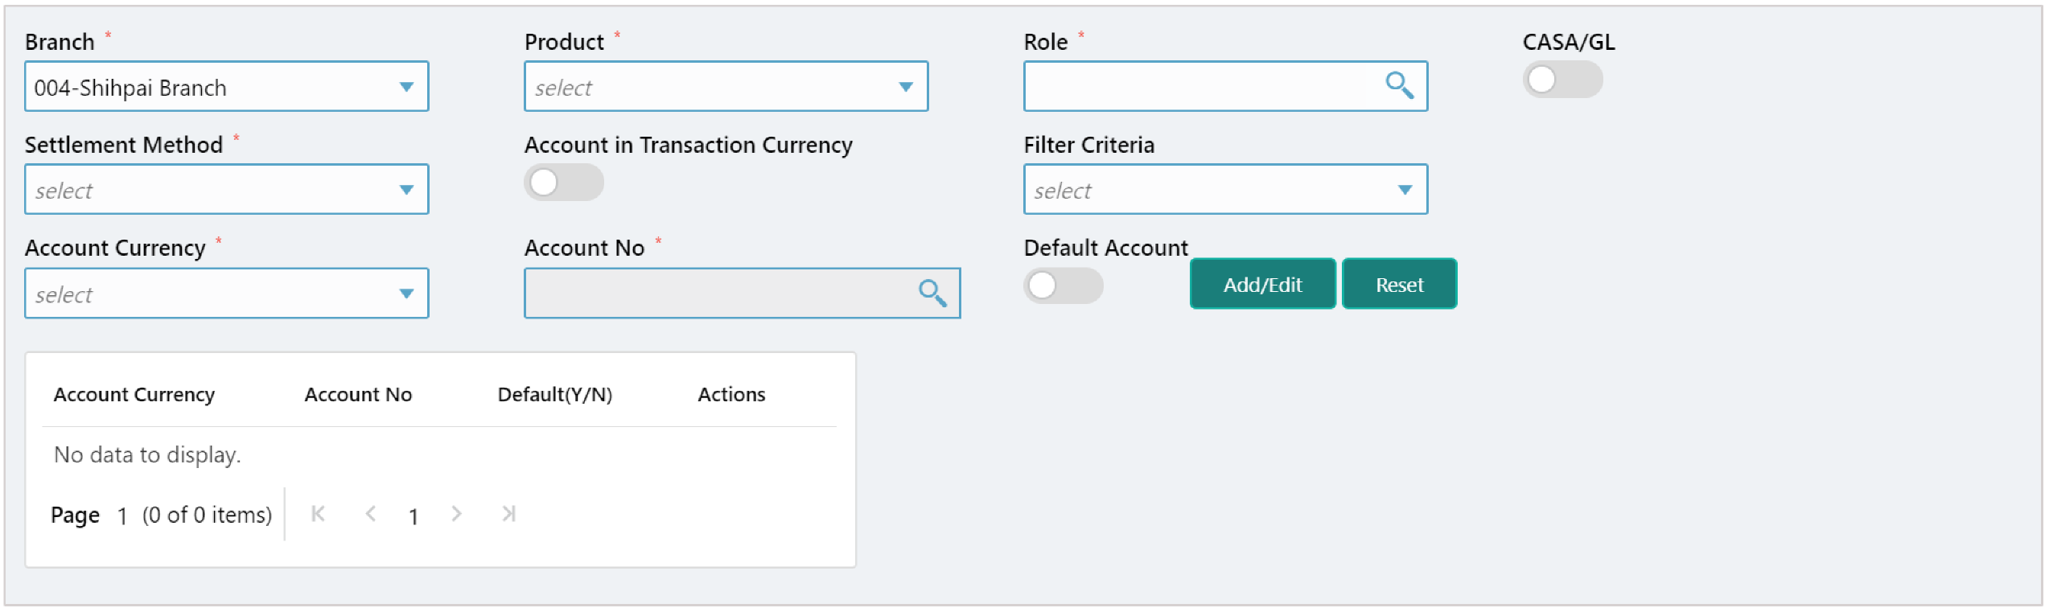Go to first page of table
This screenshot has height=612, width=2049.
coord(318,513)
